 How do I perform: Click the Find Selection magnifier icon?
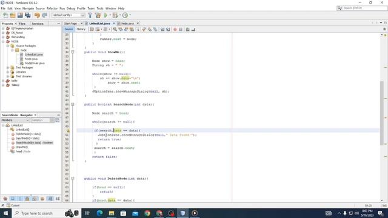pyautogui.click(x=115, y=30)
